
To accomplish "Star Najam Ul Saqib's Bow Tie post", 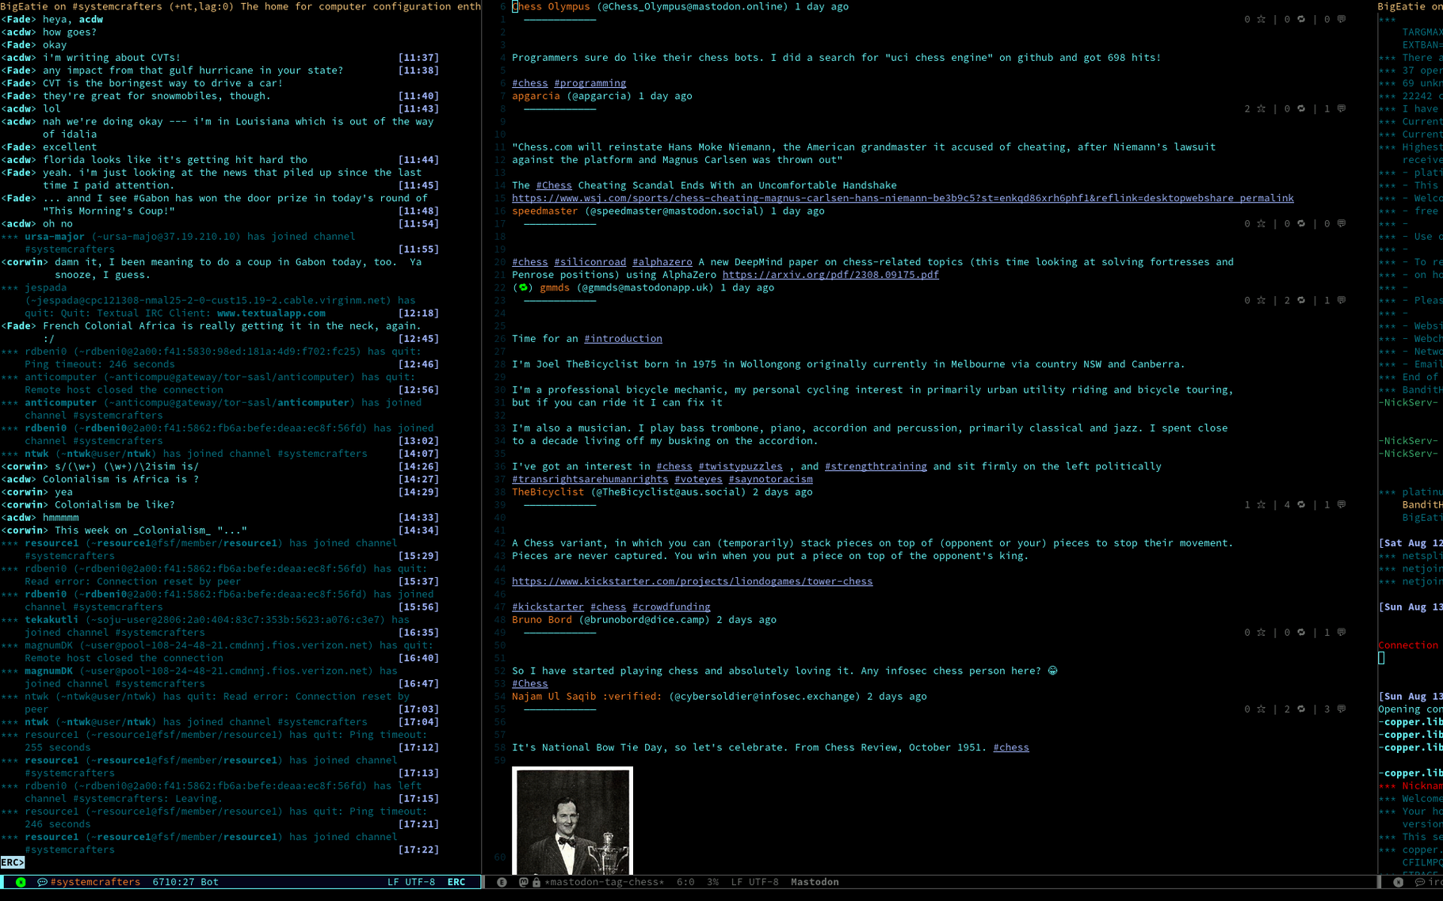I will pyautogui.click(x=1261, y=709).
